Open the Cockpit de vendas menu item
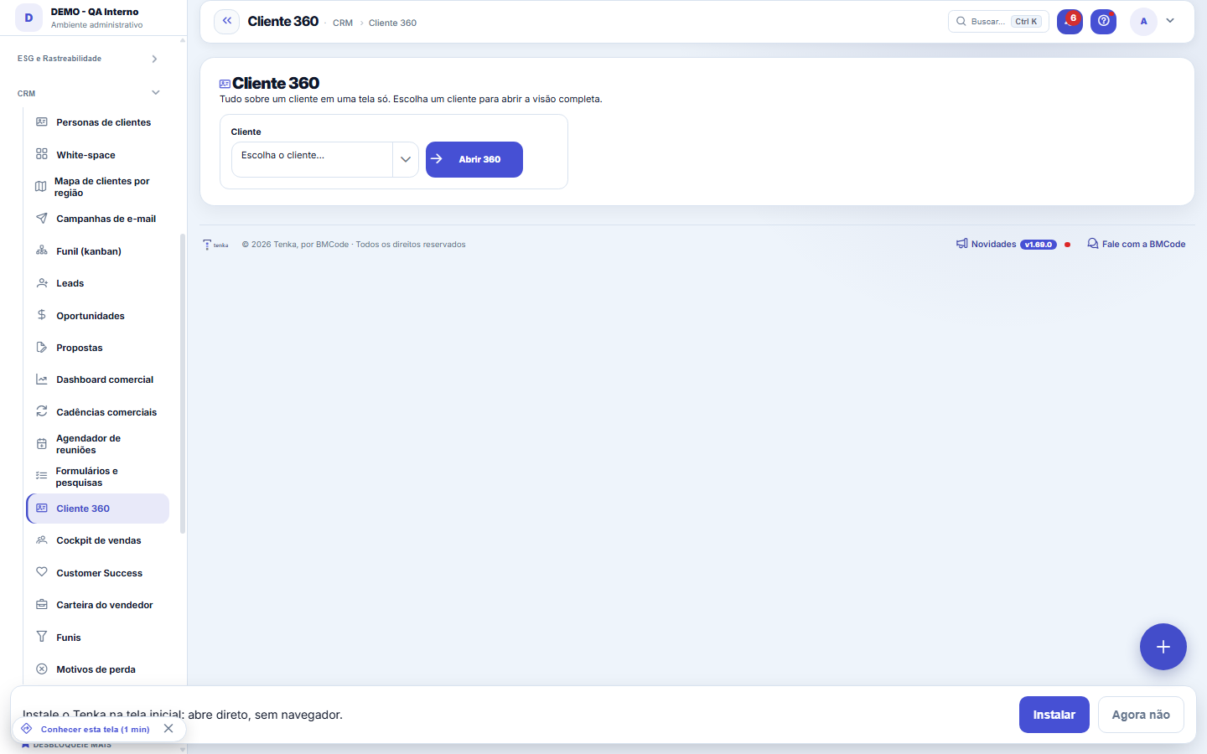 coord(98,540)
